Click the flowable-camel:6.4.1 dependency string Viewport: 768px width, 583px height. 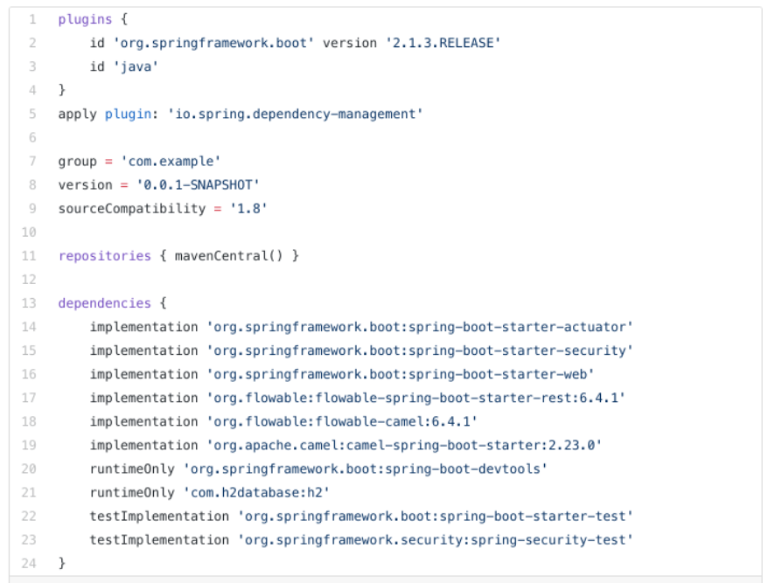click(342, 421)
